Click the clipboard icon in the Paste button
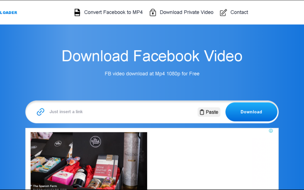The height and width of the screenshot is (190, 304). pos(202,112)
